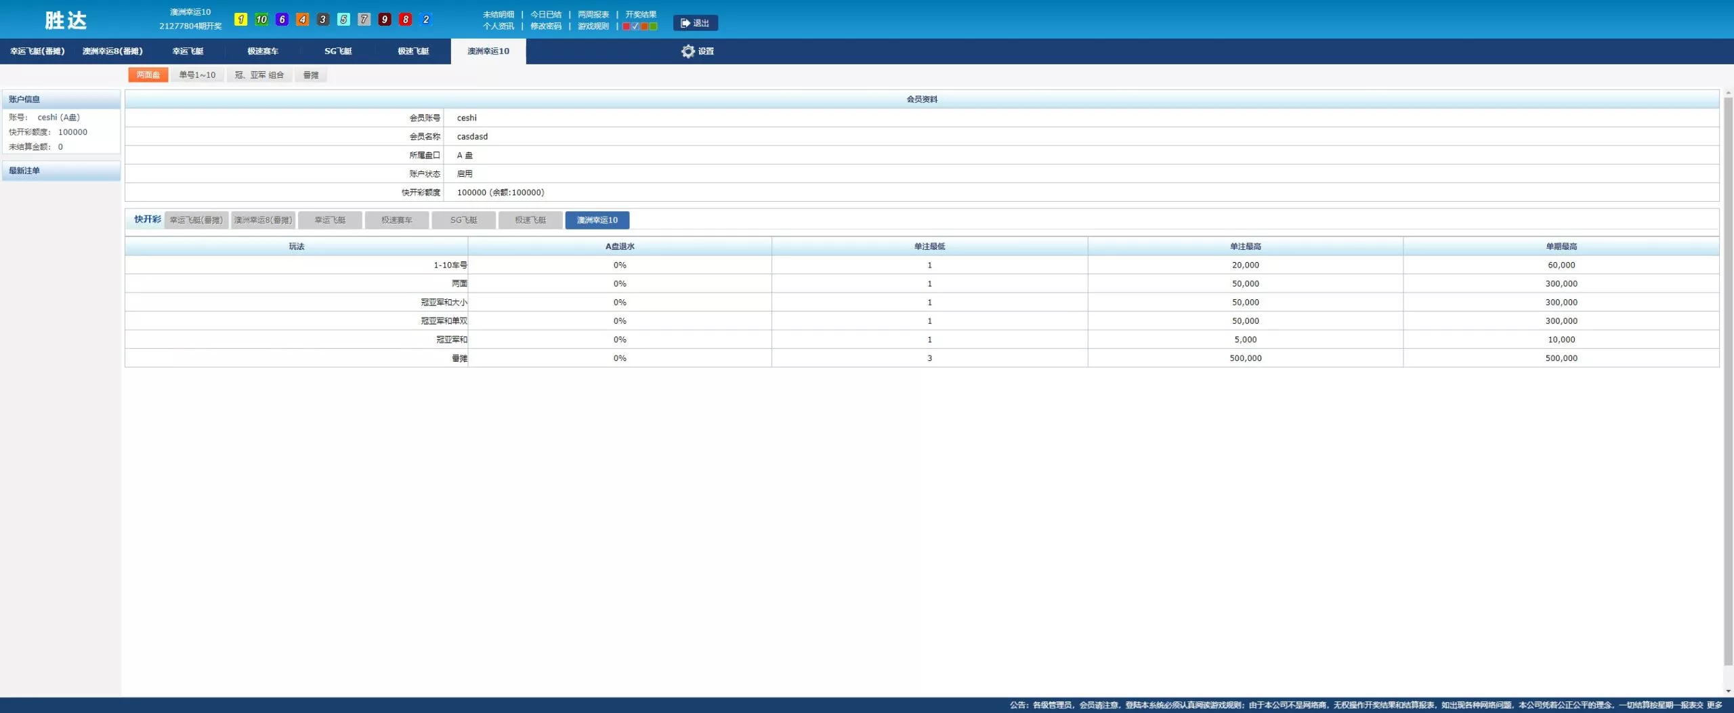Click the exit arrow icon on 退出 button
This screenshot has height=713, width=1734.
click(685, 23)
